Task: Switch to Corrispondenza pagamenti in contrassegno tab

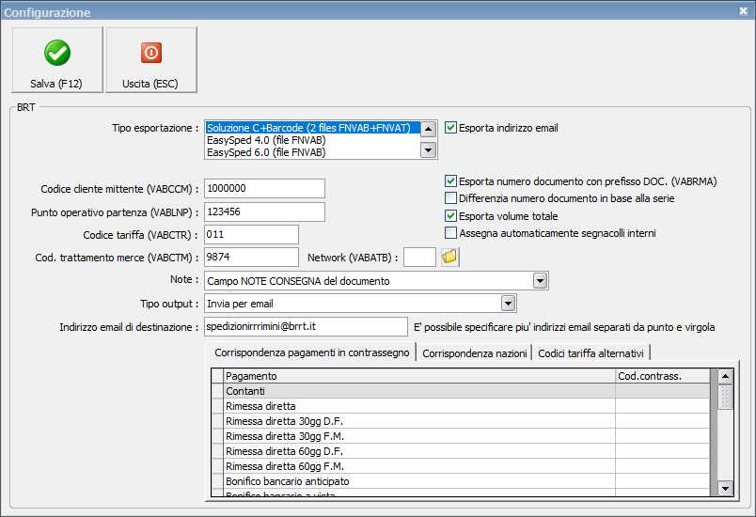Action: coord(311,352)
